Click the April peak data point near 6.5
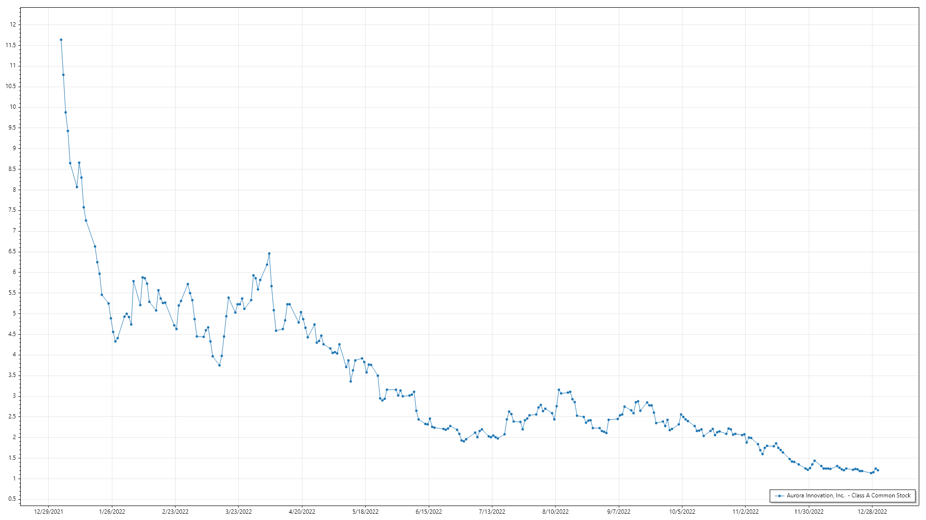Viewport: 926px width, 520px height. click(269, 253)
